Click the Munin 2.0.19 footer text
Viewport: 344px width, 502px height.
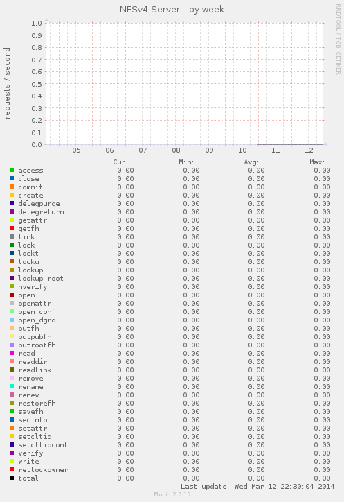172,494
